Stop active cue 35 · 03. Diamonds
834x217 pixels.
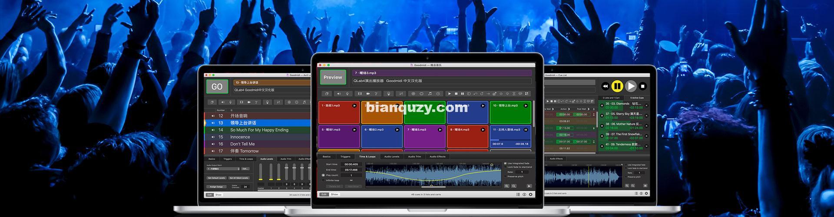[x=646, y=105]
